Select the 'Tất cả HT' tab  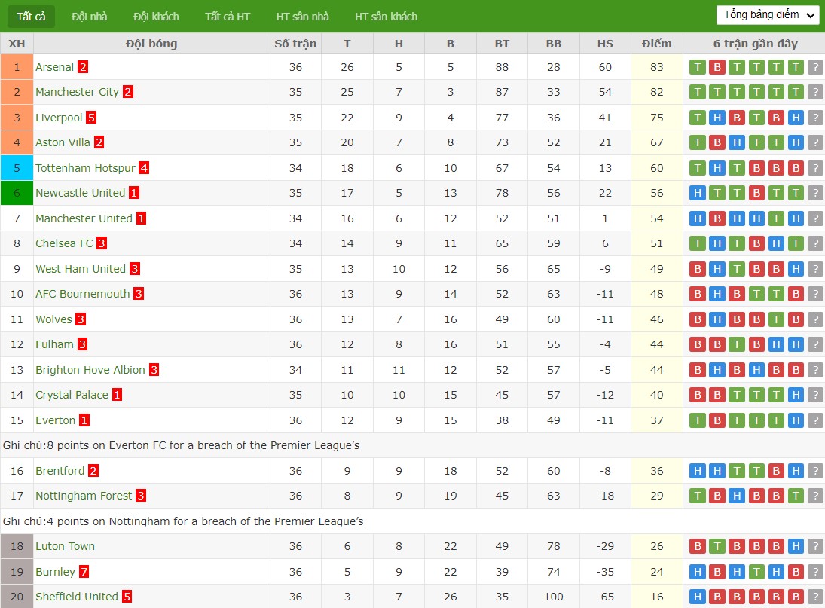[228, 17]
